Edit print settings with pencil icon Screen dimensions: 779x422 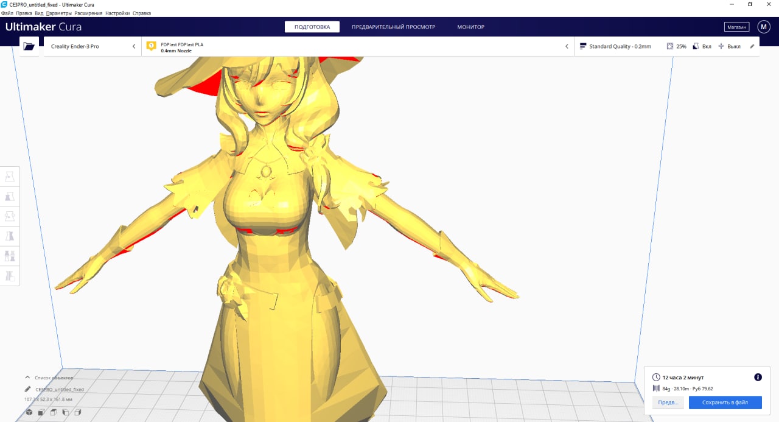(752, 46)
